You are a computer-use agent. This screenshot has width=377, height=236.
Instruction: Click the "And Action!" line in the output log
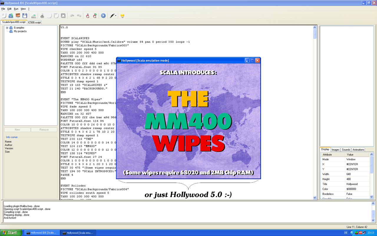(x=10, y=218)
